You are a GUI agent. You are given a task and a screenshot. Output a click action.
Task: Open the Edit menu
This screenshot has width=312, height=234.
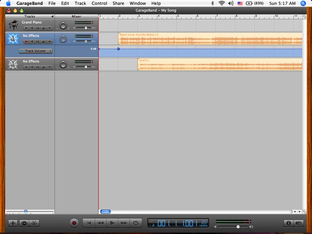click(x=65, y=4)
